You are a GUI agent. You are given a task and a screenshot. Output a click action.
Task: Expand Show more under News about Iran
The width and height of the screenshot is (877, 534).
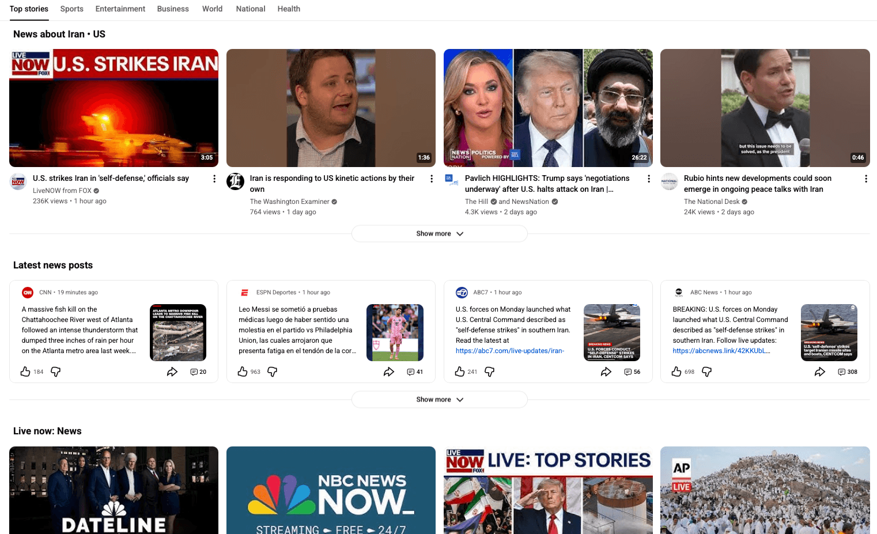click(x=440, y=233)
